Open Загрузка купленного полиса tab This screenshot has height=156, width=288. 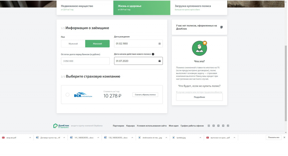[x=199, y=8]
